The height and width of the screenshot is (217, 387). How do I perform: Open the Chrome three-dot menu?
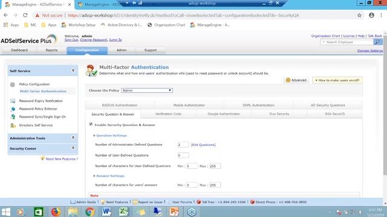click(381, 15)
